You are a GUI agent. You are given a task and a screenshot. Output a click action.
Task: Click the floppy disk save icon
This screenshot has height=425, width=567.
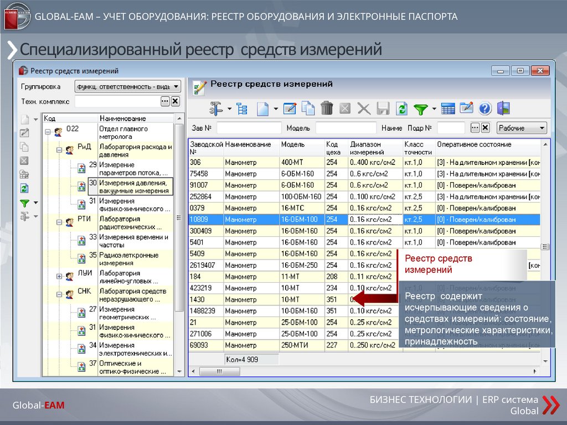[383, 108]
